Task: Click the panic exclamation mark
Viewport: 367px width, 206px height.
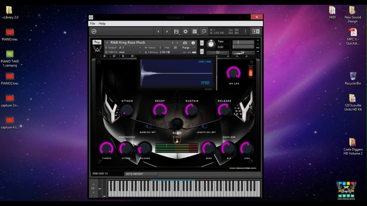Action: click(x=245, y=31)
